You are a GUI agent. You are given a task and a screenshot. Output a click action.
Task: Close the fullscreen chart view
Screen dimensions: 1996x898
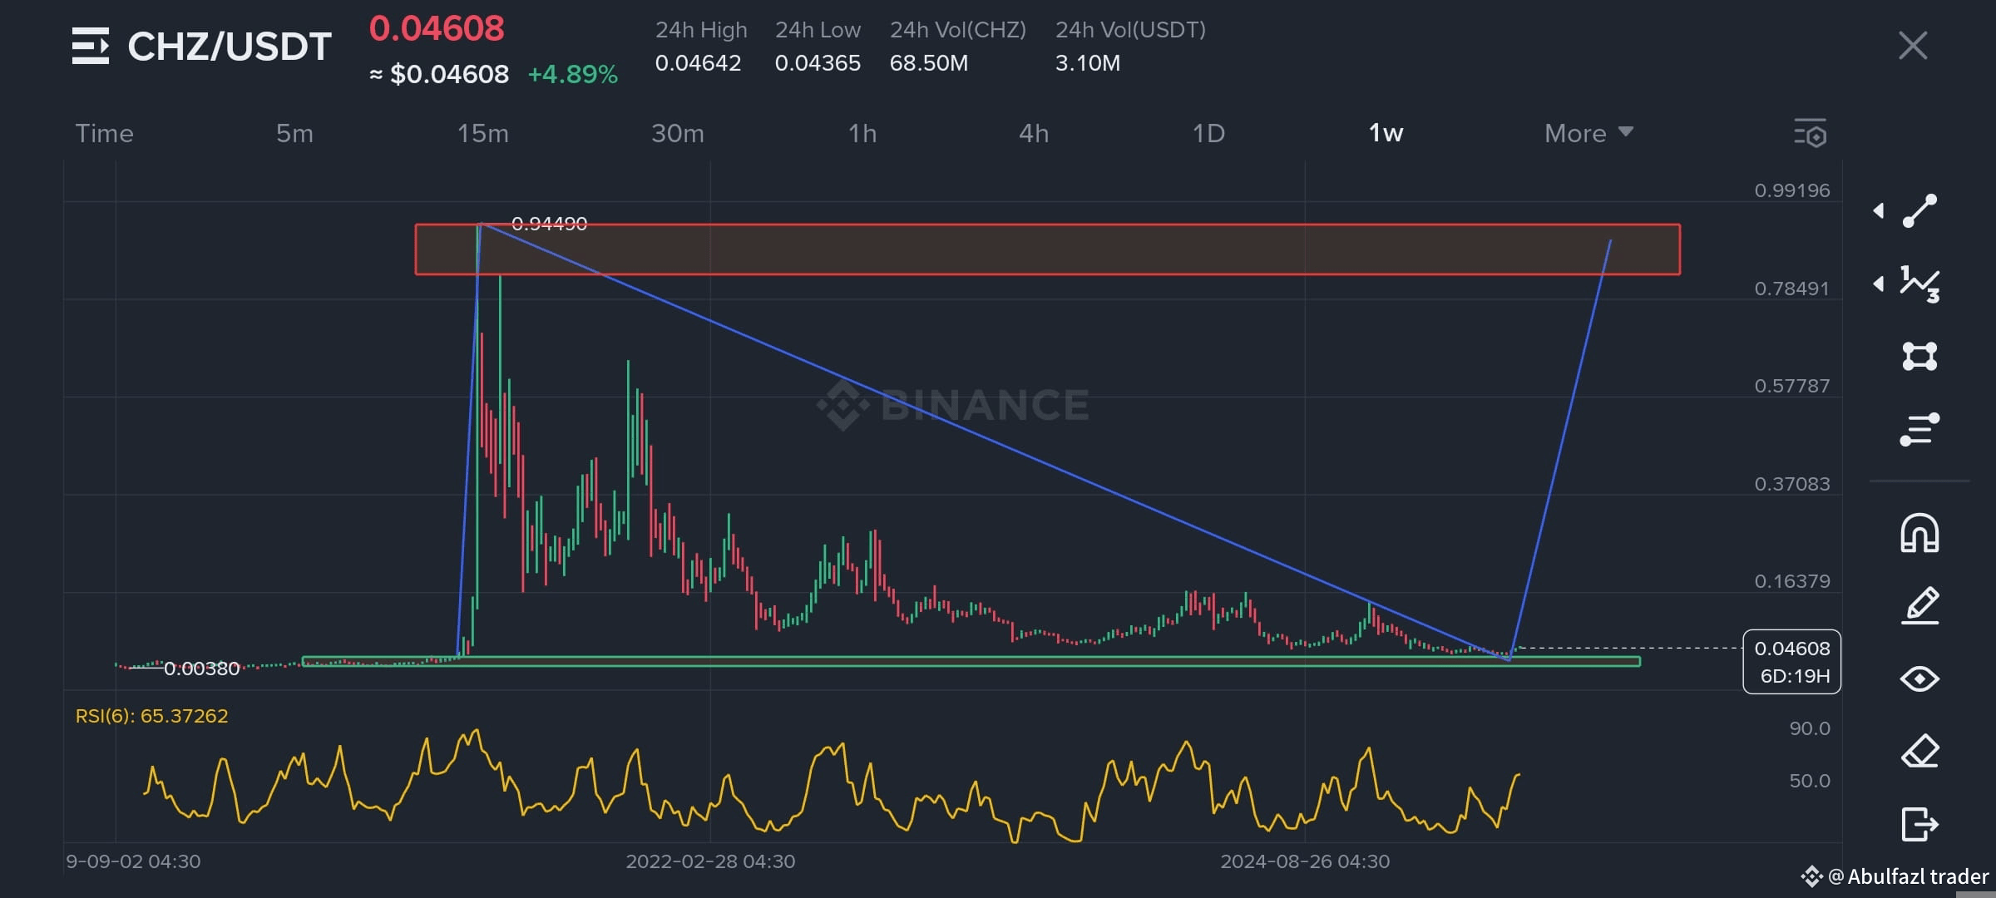[1913, 46]
